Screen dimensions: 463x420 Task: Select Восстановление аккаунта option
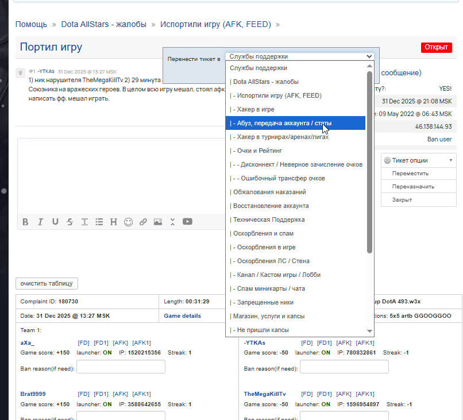tap(295, 206)
